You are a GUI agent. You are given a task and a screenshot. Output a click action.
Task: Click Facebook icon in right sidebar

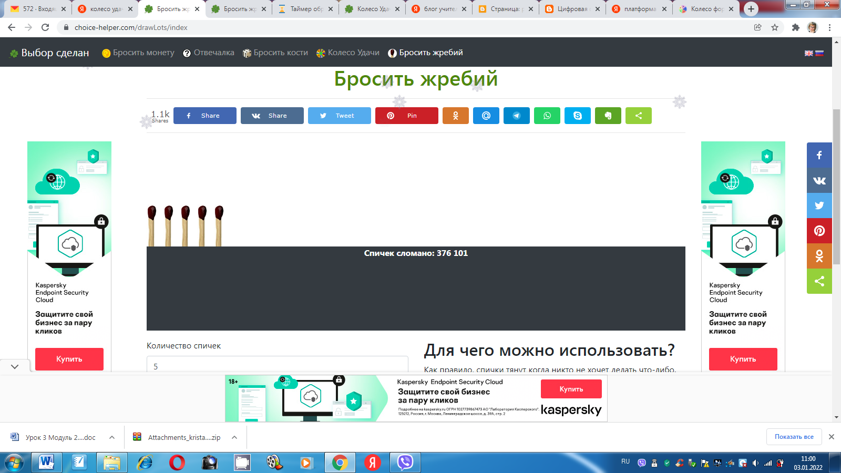point(819,155)
